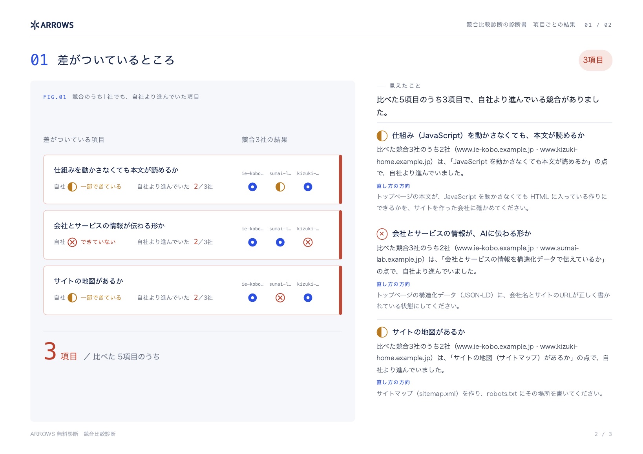Click the ARROWS asterisk logo
Viewport: 643px width, 454px height.
[x=35, y=25]
